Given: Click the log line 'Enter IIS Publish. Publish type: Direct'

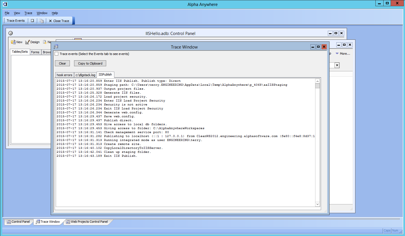Looking at the screenshot, I should tap(119, 81).
